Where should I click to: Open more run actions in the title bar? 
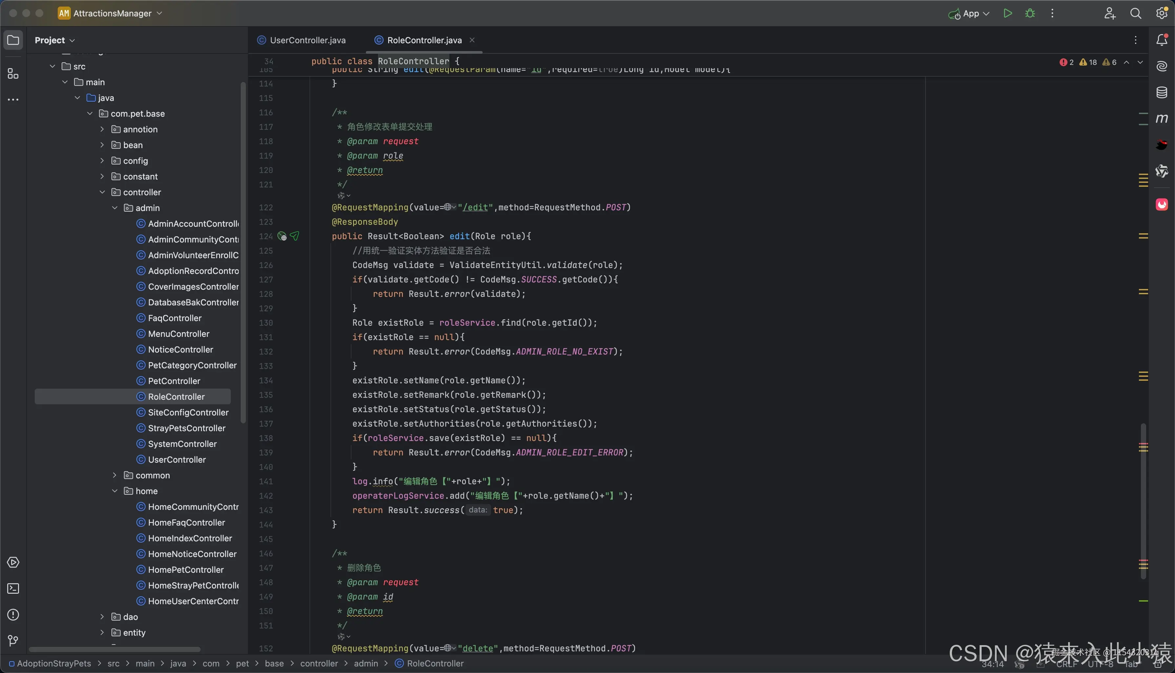pos(1052,13)
